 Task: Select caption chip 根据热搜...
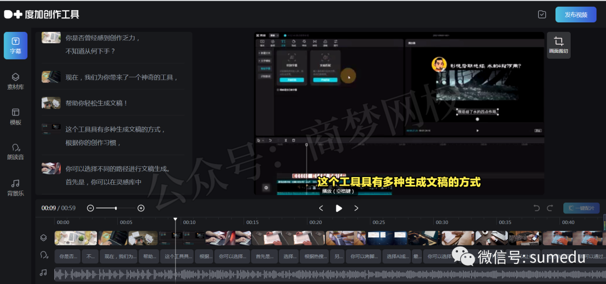tap(315, 256)
